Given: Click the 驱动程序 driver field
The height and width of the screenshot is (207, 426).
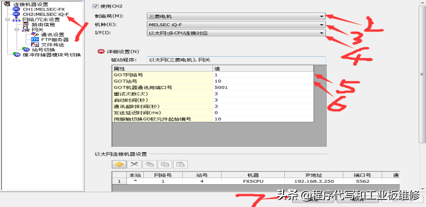Looking at the screenshot, I should tap(236, 60).
